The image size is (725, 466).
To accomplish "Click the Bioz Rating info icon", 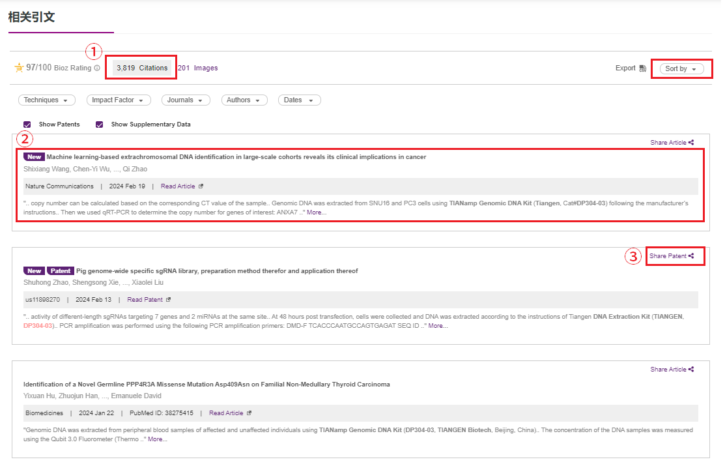I will click(x=97, y=68).
